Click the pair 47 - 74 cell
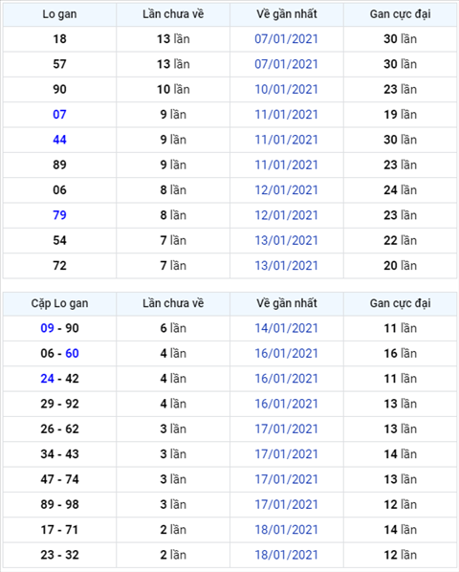This screenshot has height=572, width=459. point(59,479)
